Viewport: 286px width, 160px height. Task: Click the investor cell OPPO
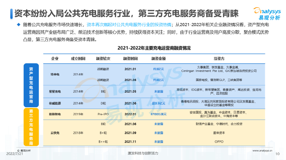(219, 142)
